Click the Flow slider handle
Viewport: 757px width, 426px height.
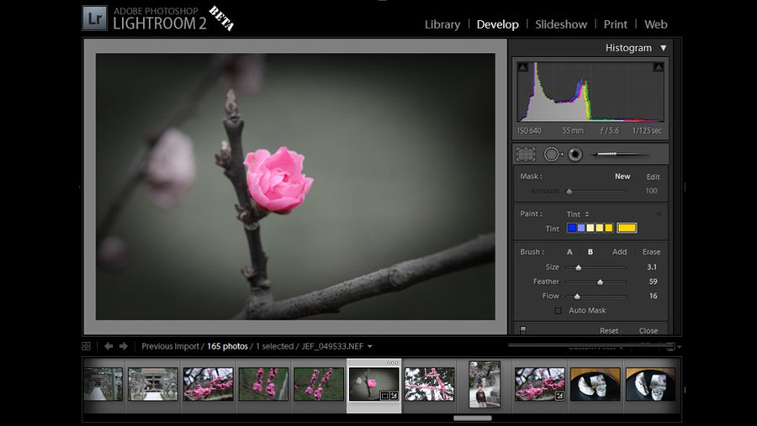pyautogui.click(x=577, y=297)
